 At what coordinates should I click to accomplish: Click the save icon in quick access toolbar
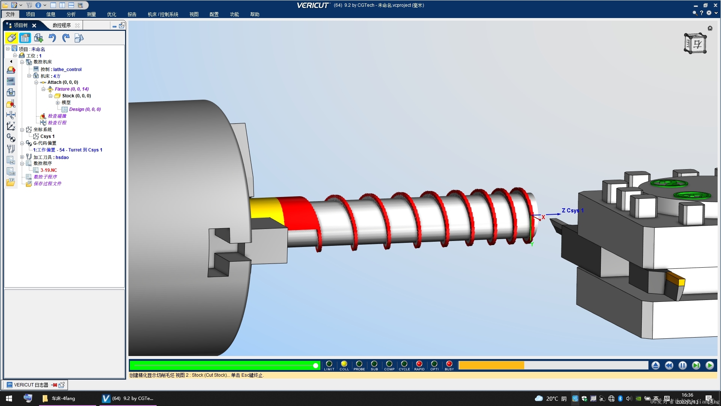point(14,5)
